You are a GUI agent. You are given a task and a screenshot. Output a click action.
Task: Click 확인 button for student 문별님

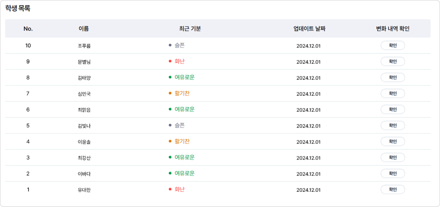(392, 61)
